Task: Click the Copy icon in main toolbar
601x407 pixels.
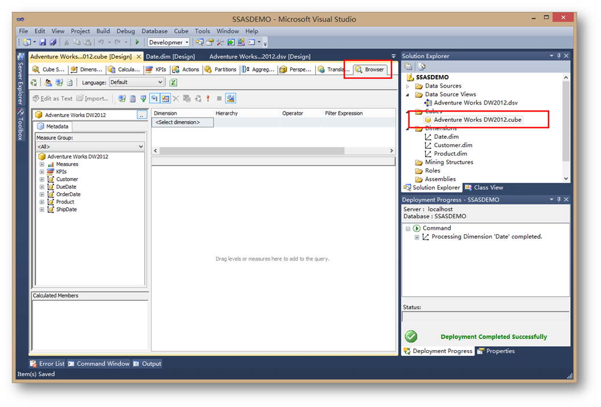Action: [77, 42]
